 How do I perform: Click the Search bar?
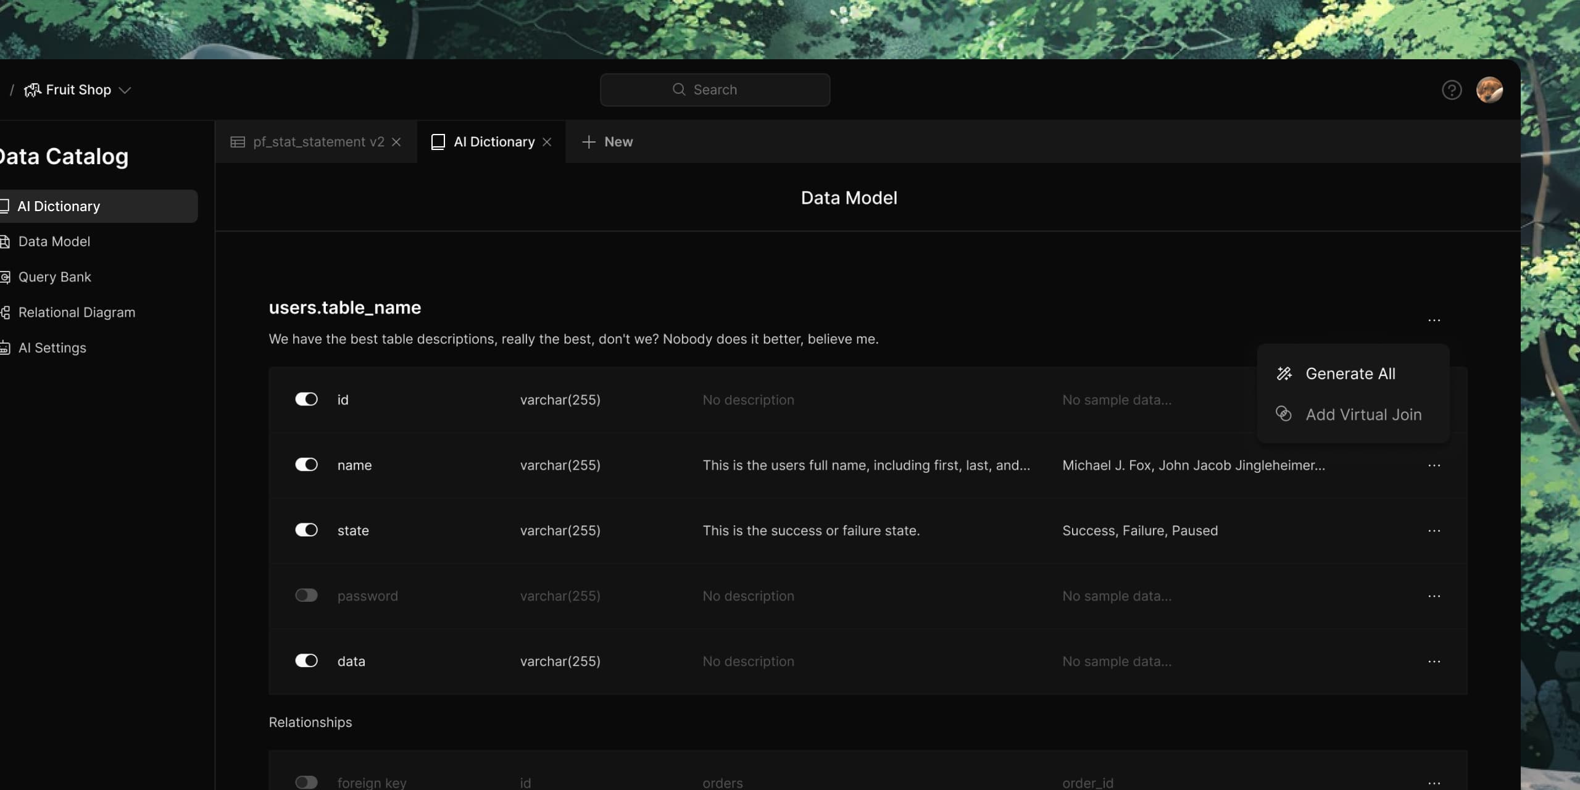pos(715,89)
